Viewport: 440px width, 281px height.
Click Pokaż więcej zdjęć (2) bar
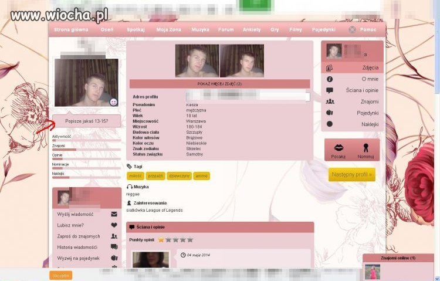[220, 84]
